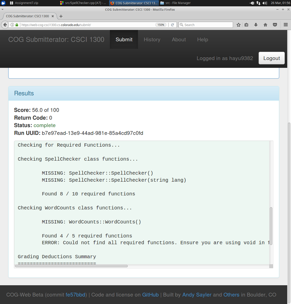Image resolution: width=291 pixels, height=304 pixels.
Task: Click the Firefox back arrow button
Action: [x=5, y=25]
